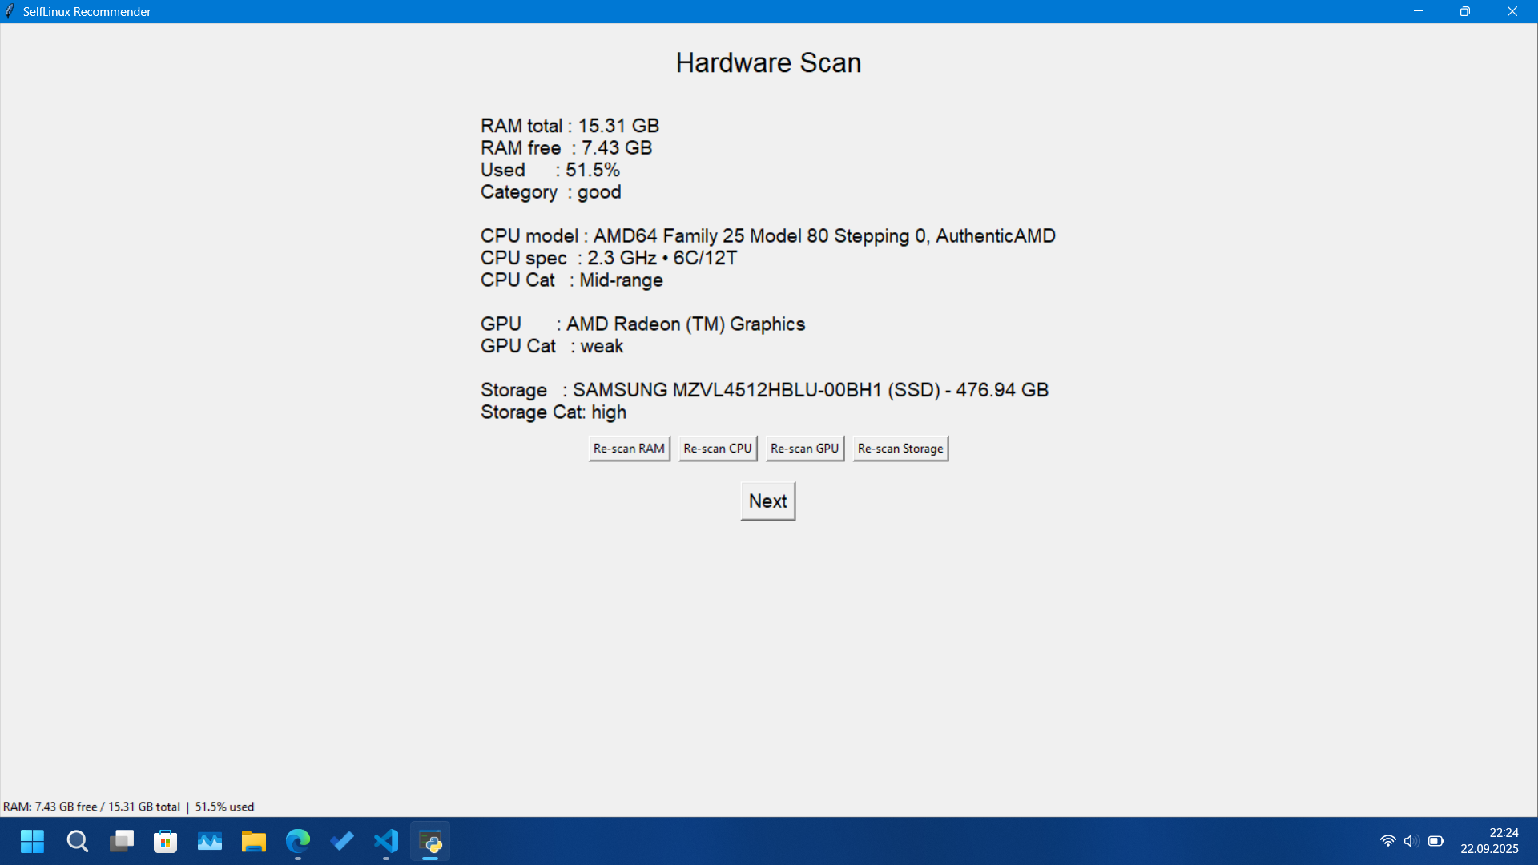Check battery status in the system tray
This screenshot has width=1538, height=865.
pos(1434,842)
